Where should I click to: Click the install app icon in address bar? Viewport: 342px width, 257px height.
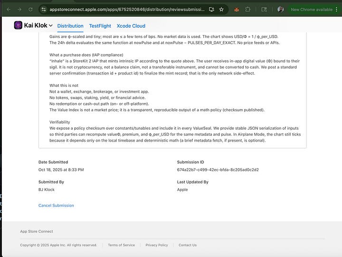[x=211, y=10]
